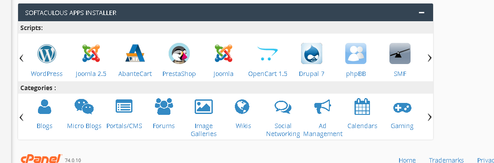Click the Scripts: section label
The image size is (494, 163).
click(x=31, y=28)
